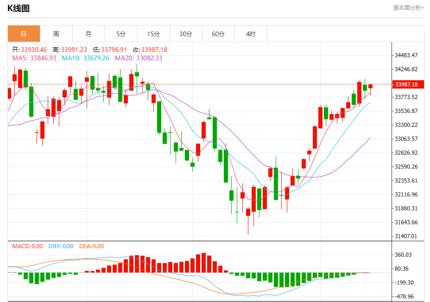Click the MA5 indicator label
The height and width of the screenshot is (302, 430).
tap(34, 58)
